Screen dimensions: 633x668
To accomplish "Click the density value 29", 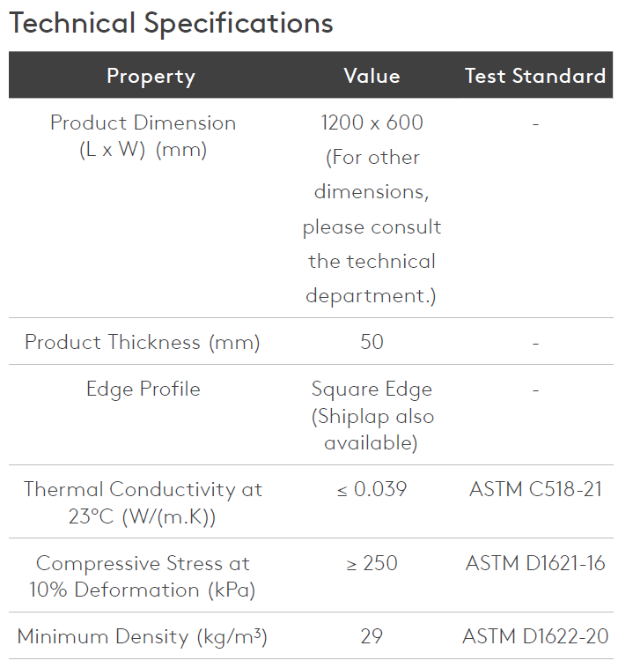I will tap(372, 636).
